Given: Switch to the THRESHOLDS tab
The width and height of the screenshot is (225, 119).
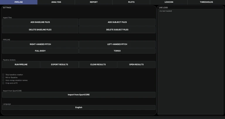Looking at the screenshot, I should point(206,2).
